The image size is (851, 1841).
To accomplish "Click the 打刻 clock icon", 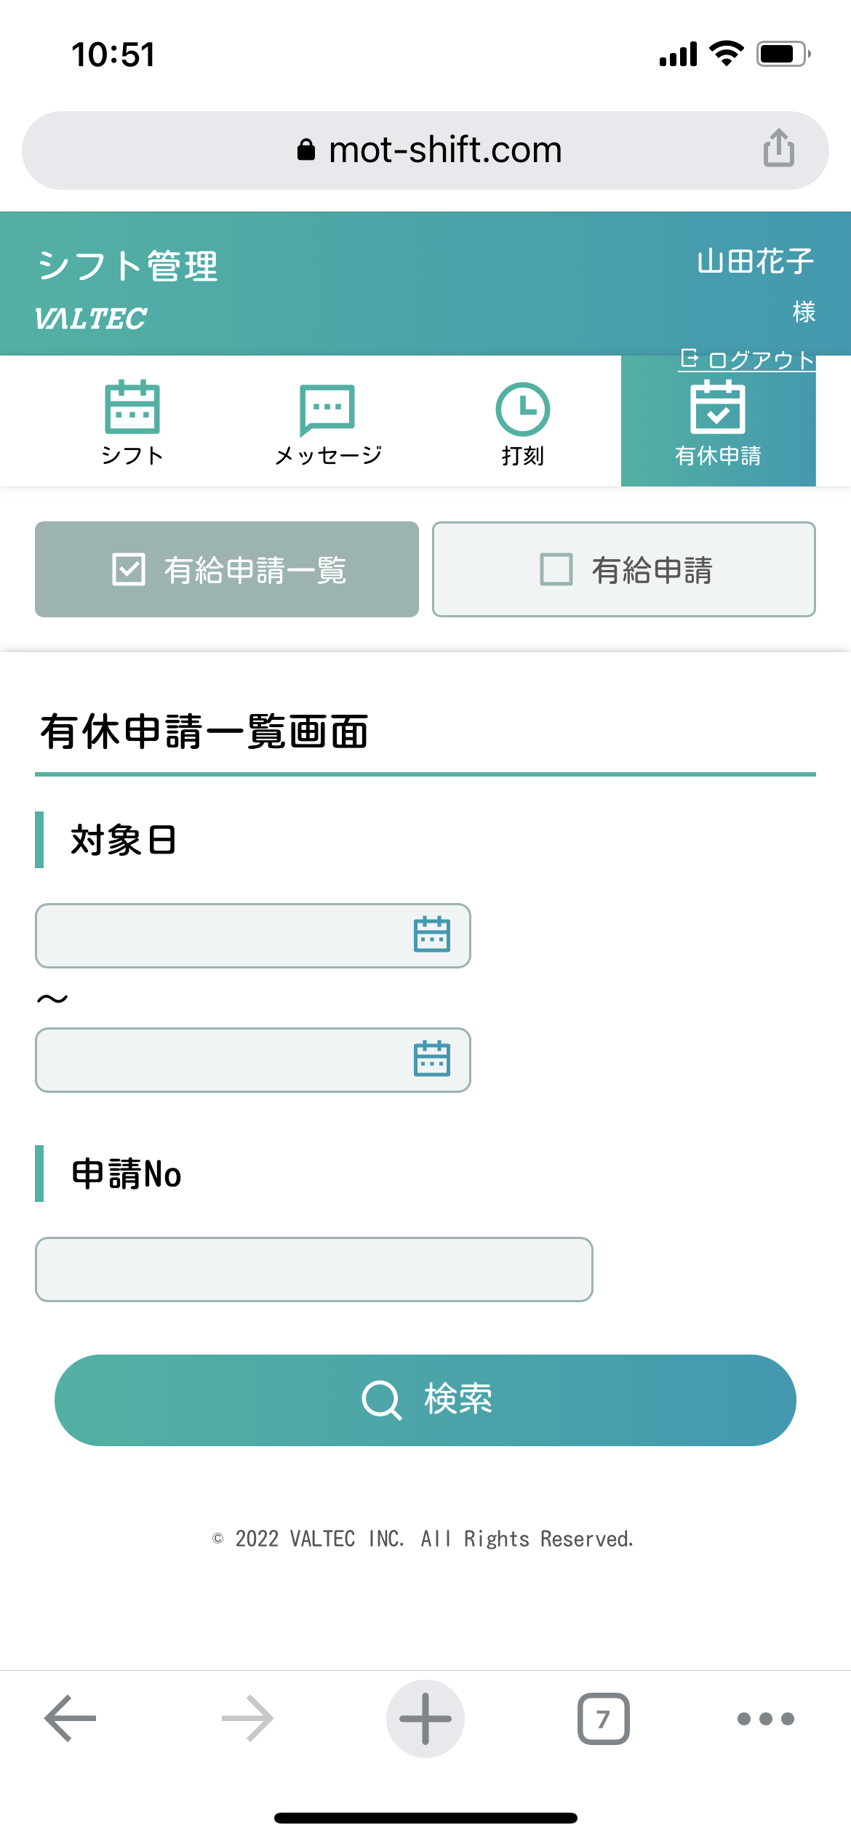I will (x=522, y=410).
